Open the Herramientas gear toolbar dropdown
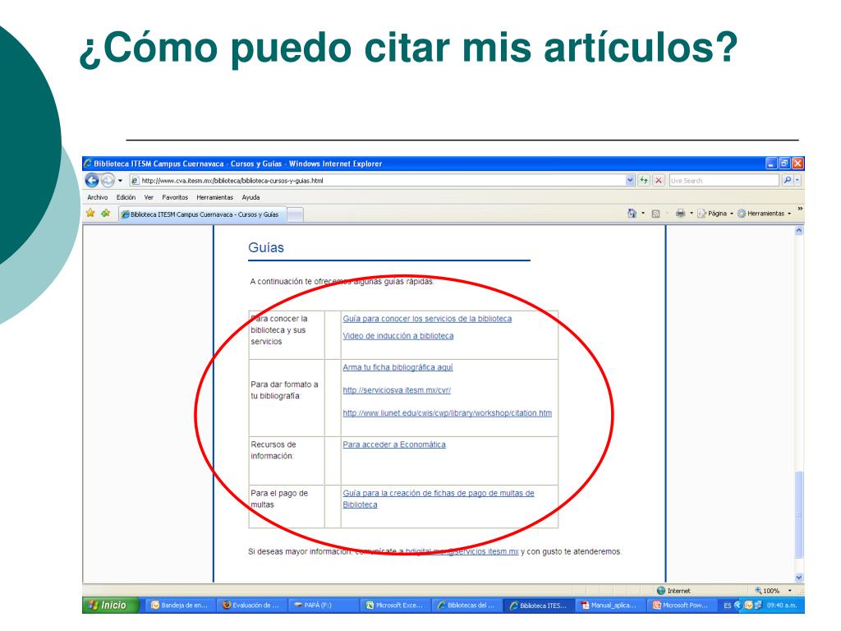Screen dimensions: 841x631 [x=765, y=214]
